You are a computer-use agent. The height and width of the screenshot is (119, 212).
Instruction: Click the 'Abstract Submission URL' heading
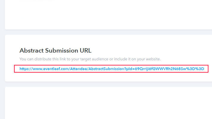55,50
